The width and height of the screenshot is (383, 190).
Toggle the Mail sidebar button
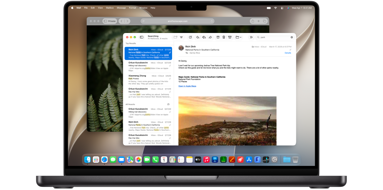pos(142,37)
